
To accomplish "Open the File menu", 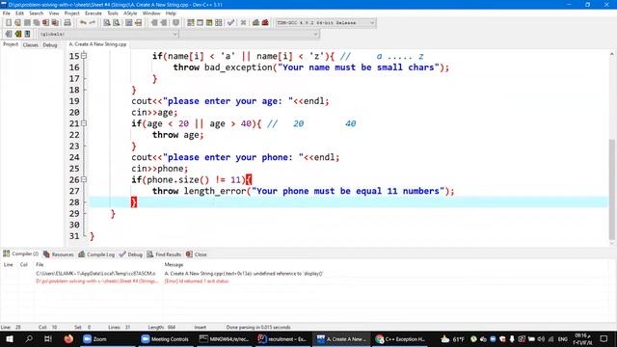I will (x=7, y=13).
